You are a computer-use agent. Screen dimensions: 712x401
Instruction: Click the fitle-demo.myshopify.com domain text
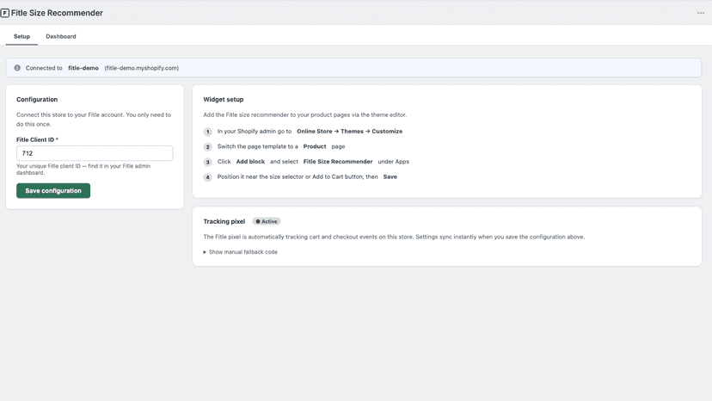pyautogui.click(x=142, y=68)
